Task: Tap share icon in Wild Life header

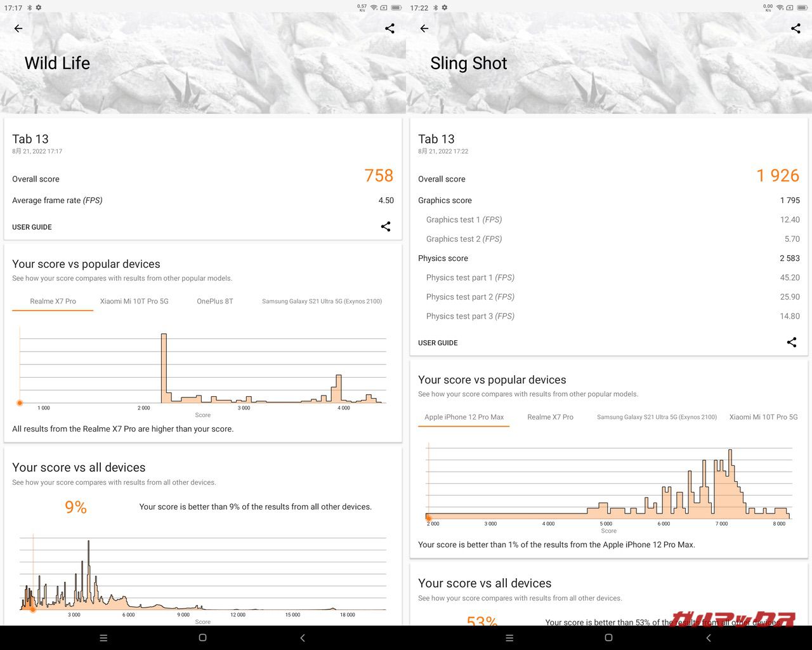Action: point(390,29)
